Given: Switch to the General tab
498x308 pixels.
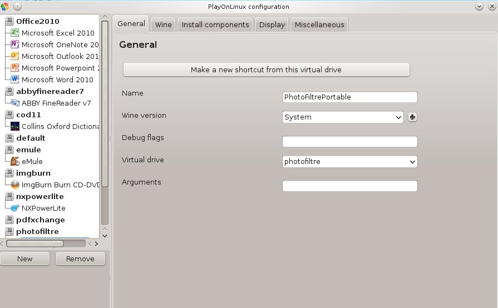Looking at the screenshot, I should click(131, 24).
